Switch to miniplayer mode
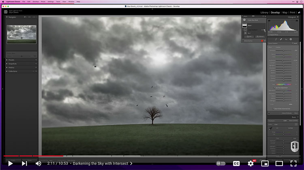 [265, 164]
